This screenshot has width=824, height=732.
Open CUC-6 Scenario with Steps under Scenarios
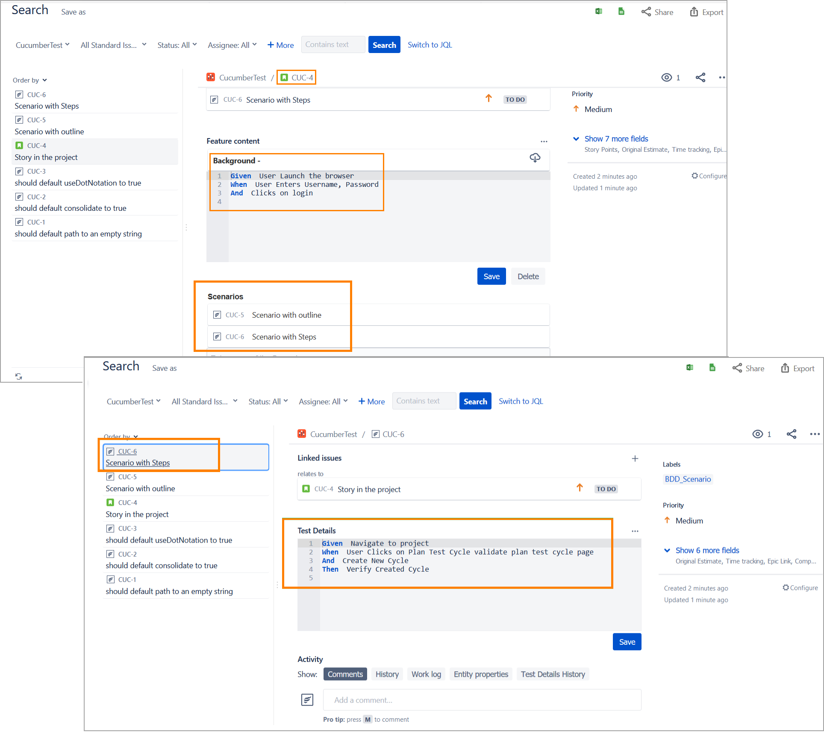coord(378,336)
